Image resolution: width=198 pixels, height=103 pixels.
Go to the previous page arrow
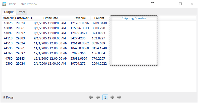point(98,97)
